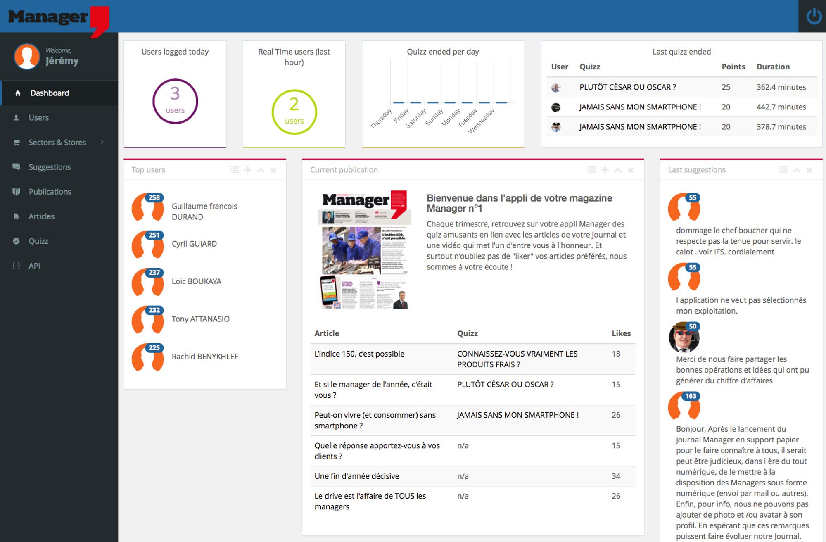Image resolution: width=826 pixels, height=542 pixels.
Task: Close the Top users panel
Action: pos(273,170)
